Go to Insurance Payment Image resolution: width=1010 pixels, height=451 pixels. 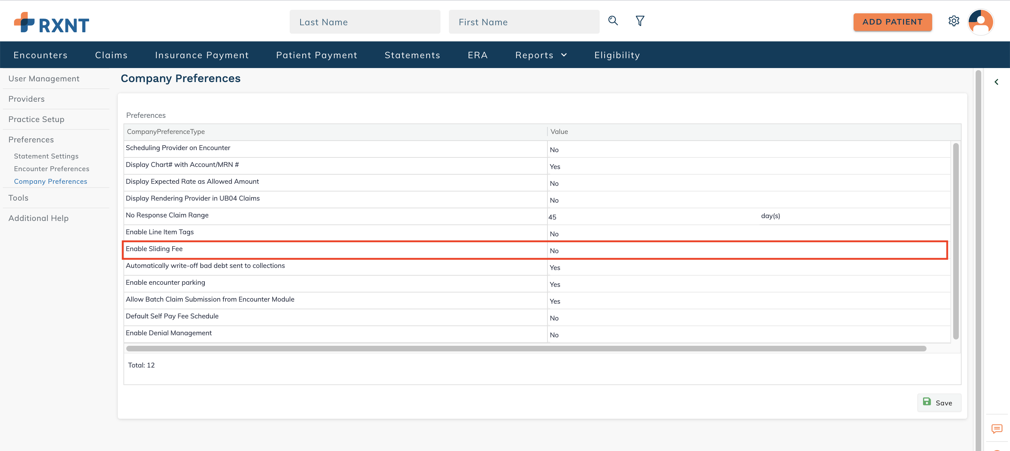[202, 55]
